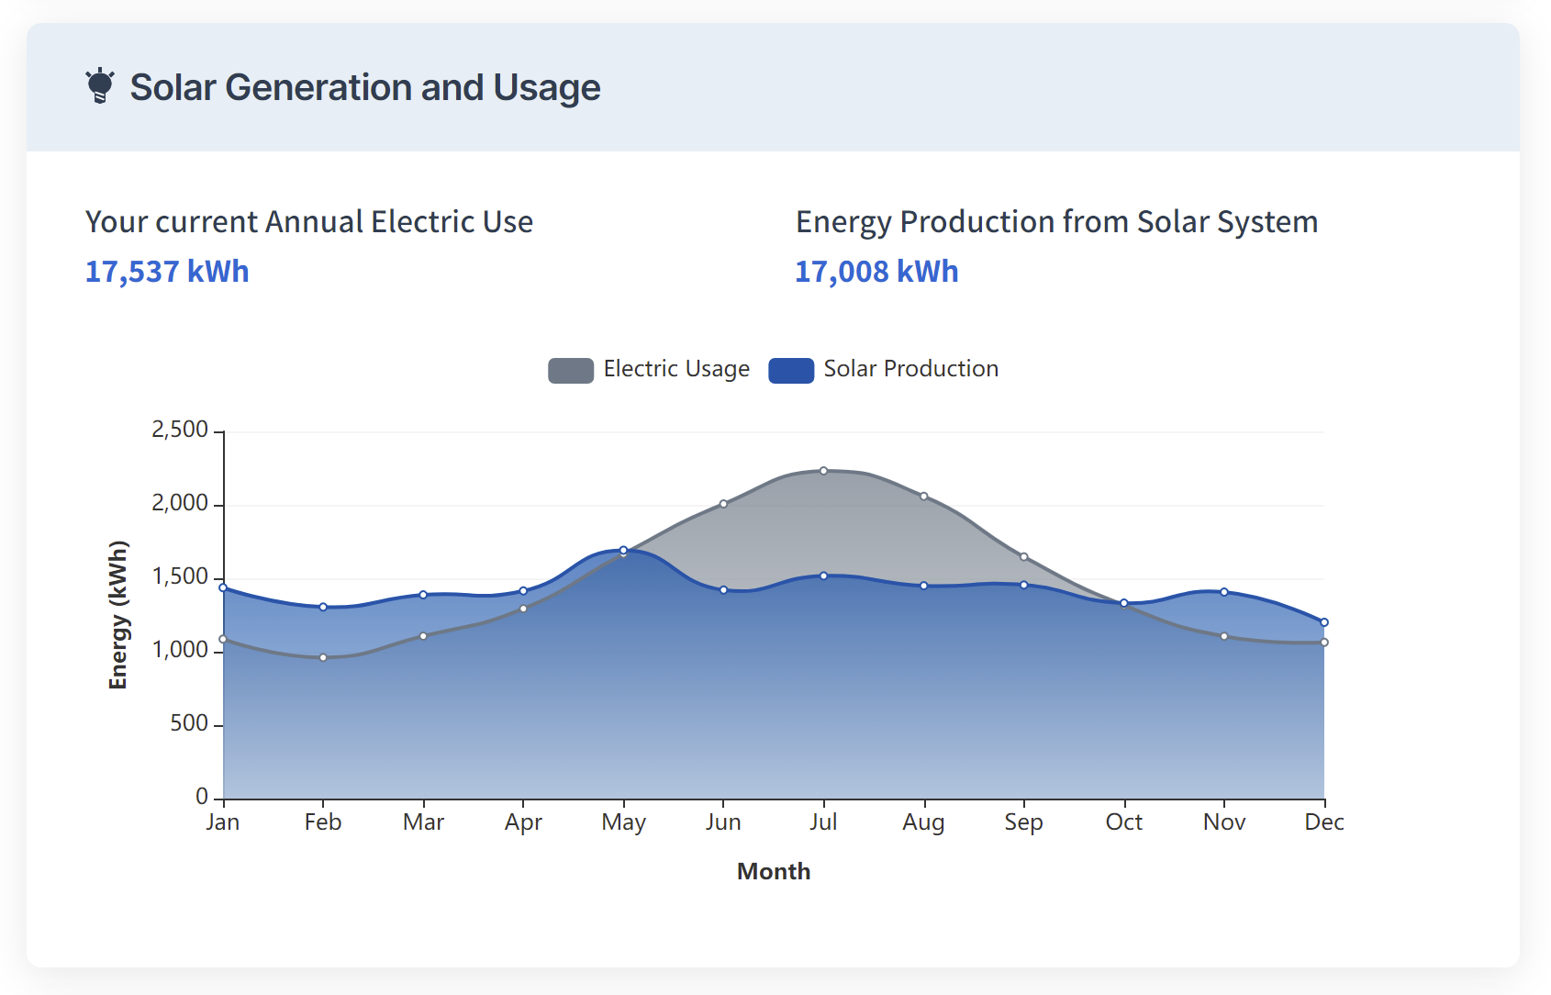The image size is (1551, 995).
Task: Click the lightbulb icon beside the title
Action: coord(99,86)
